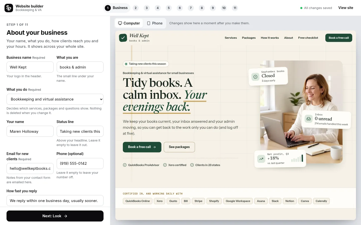Screen dimensions: 361x225
Task: Click the hero button labelled Book a free call
Action: 142,147
